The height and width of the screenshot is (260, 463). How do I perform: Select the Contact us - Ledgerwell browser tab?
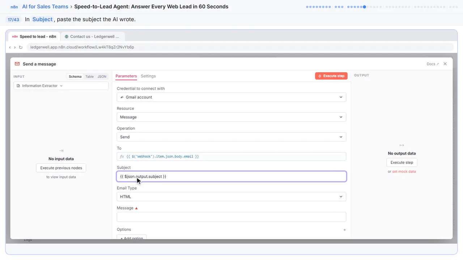pos(93,36)
